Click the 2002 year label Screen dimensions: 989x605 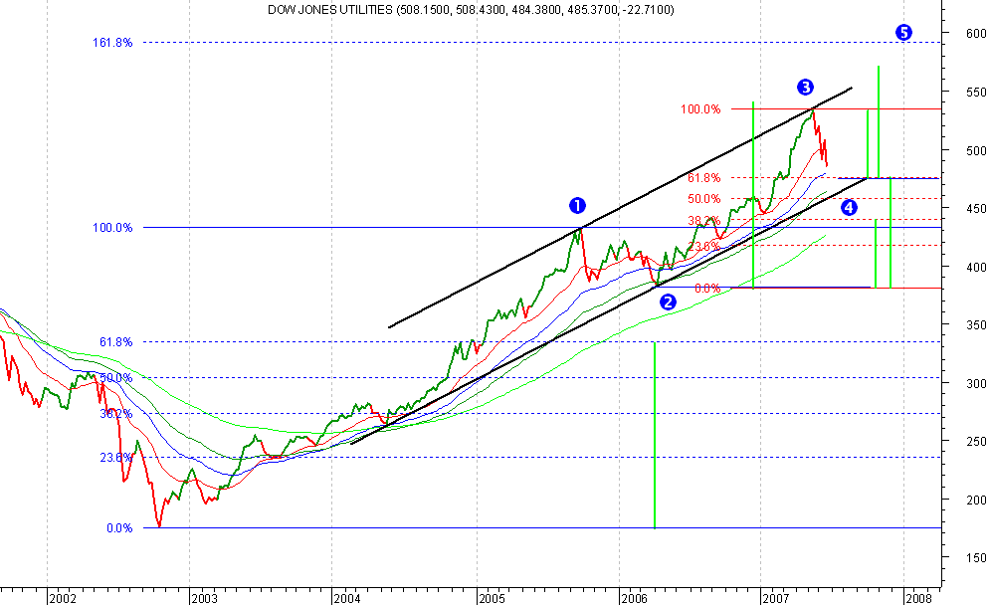coord(63,598)
